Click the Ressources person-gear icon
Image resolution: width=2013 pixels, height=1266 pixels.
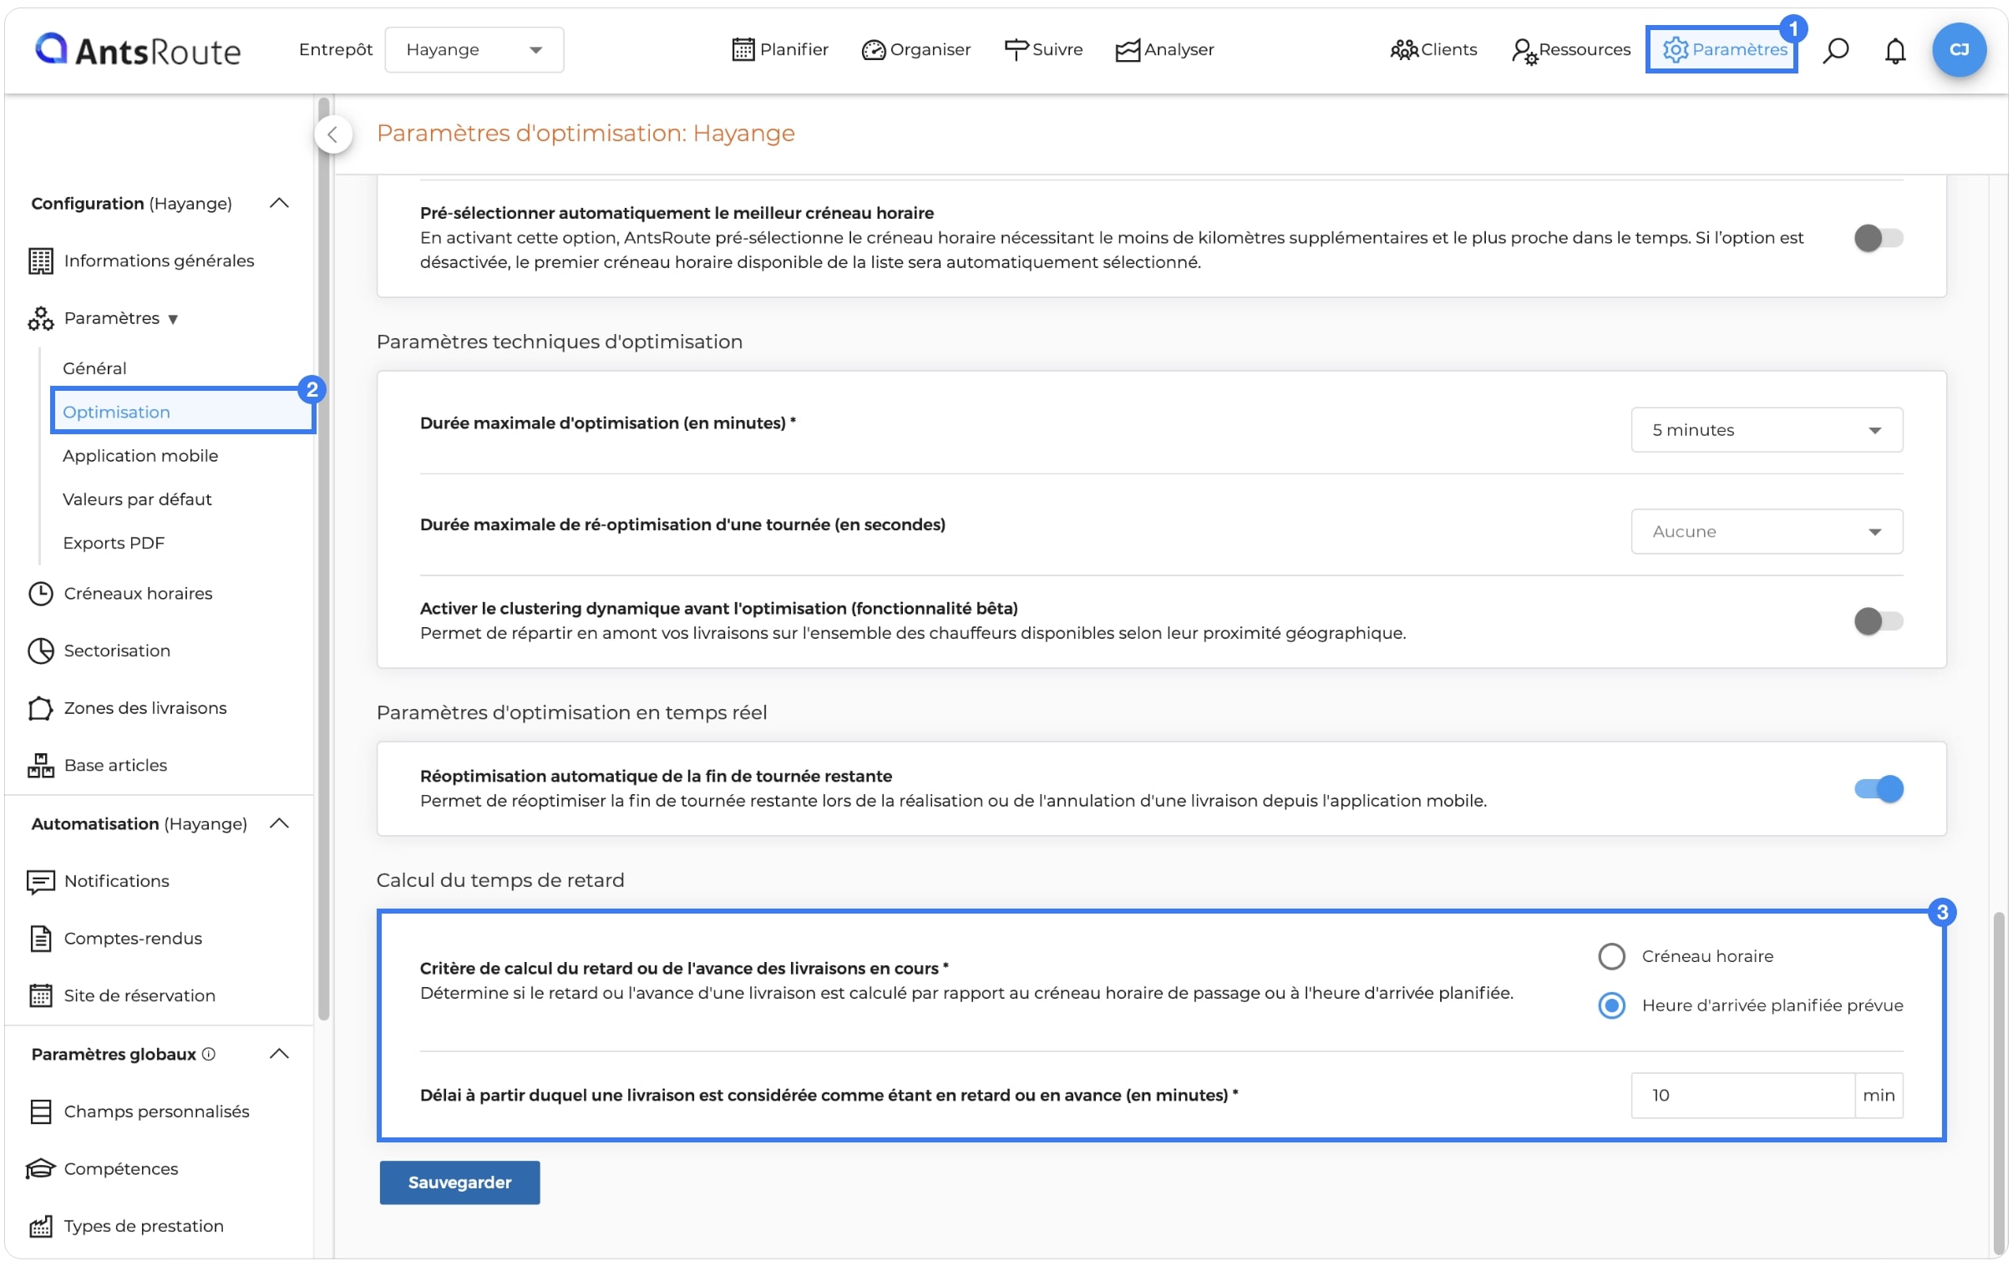coord(1524,51)
